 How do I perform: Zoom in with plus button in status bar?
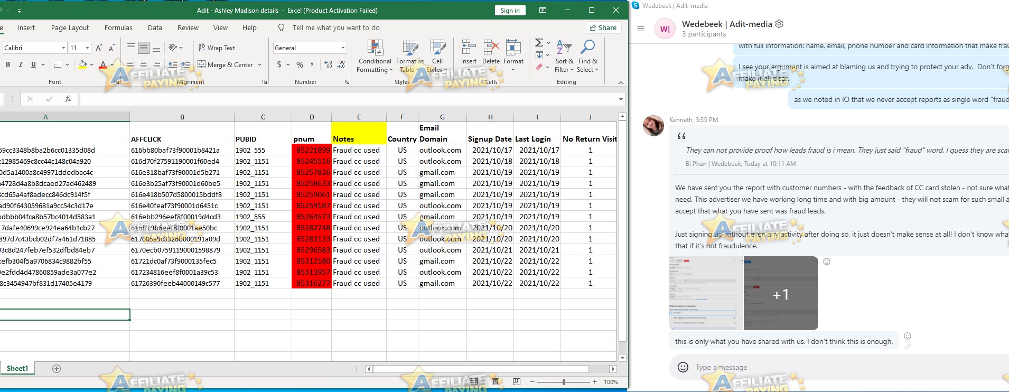coord(594,381)
